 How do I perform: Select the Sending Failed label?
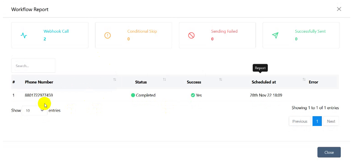tap(224, 31)
